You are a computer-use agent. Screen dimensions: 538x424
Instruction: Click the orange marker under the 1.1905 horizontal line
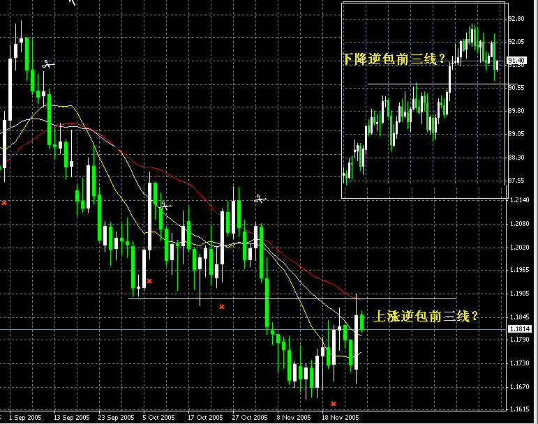[x=222, y=306]
